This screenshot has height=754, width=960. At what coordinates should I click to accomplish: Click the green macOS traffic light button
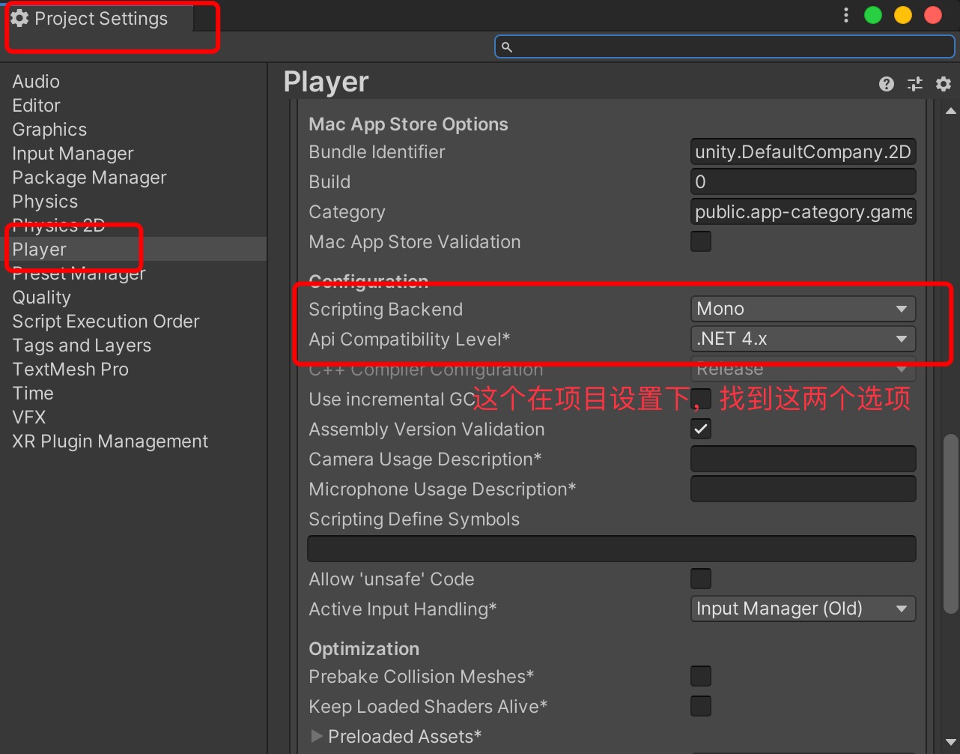click(872, 14)
